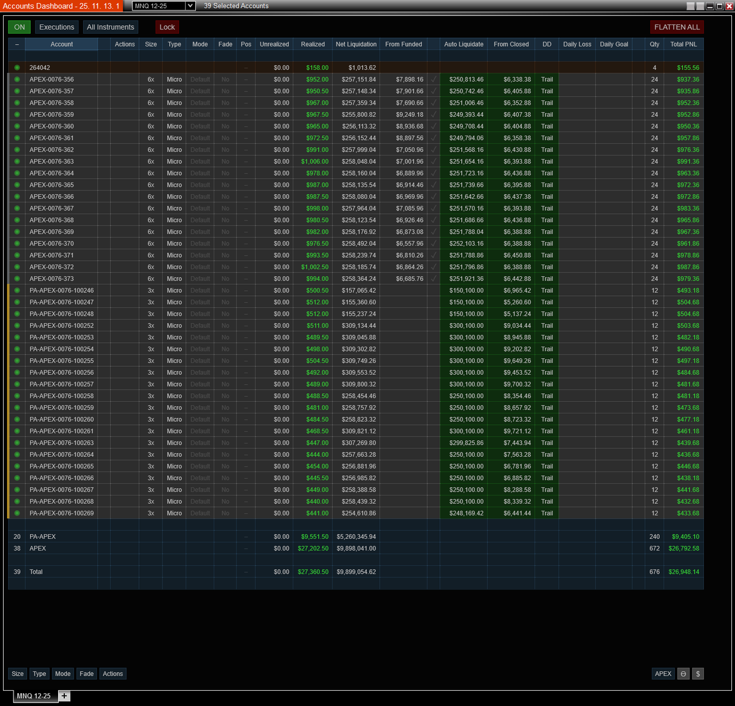Select the PA-APEX-0076-100252 account row
The width and height of the screenshot is (735, 706).
click(x=355, y=326)
